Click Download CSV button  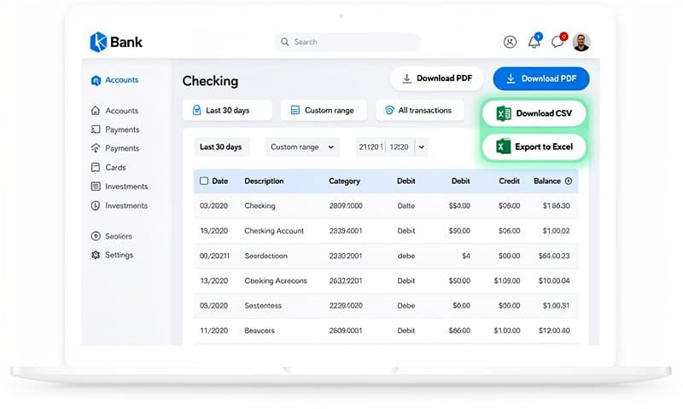click(534, 113)
